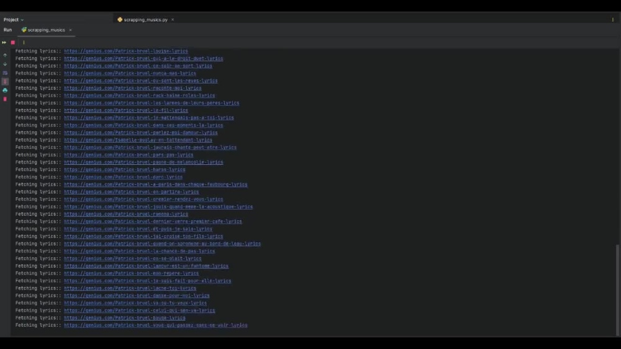The width and height of the screenshot is (621, 349).
Task: Click the console's vertical scrollbar thumb
Action: coord(617,289)
